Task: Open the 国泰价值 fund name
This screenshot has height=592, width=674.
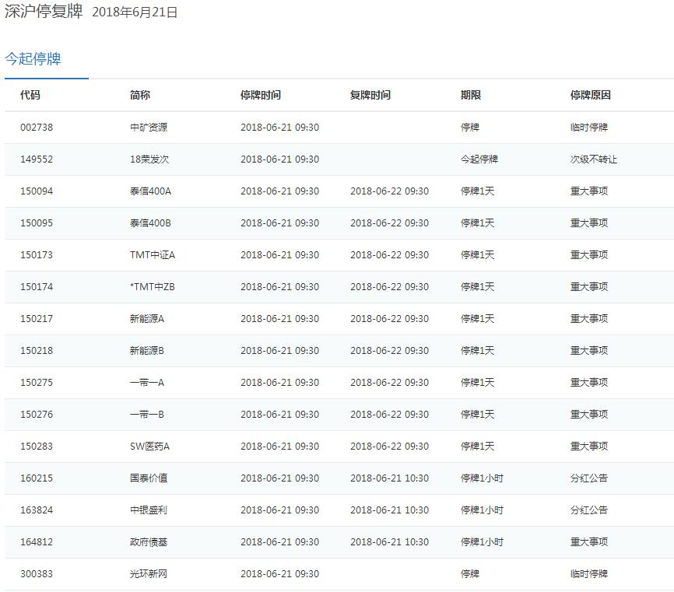Action: click(149, 478)
